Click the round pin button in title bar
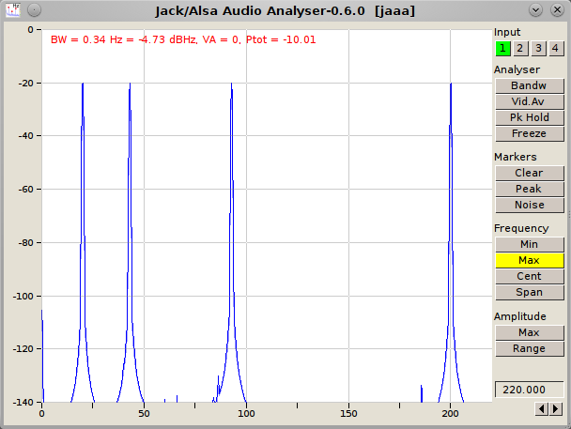The image size is (571, 429). 34,9
